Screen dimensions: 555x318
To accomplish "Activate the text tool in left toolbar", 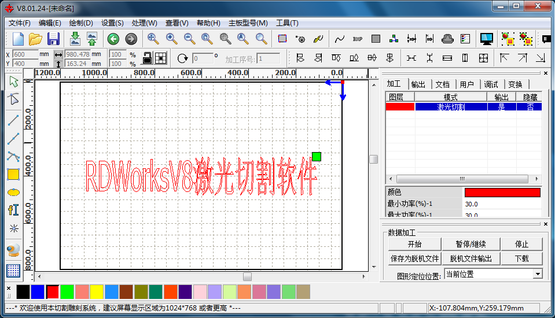I will (x=13, y=210).
